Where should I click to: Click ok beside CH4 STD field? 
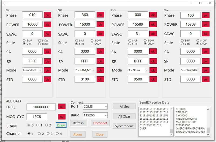[x=206, y=79]
